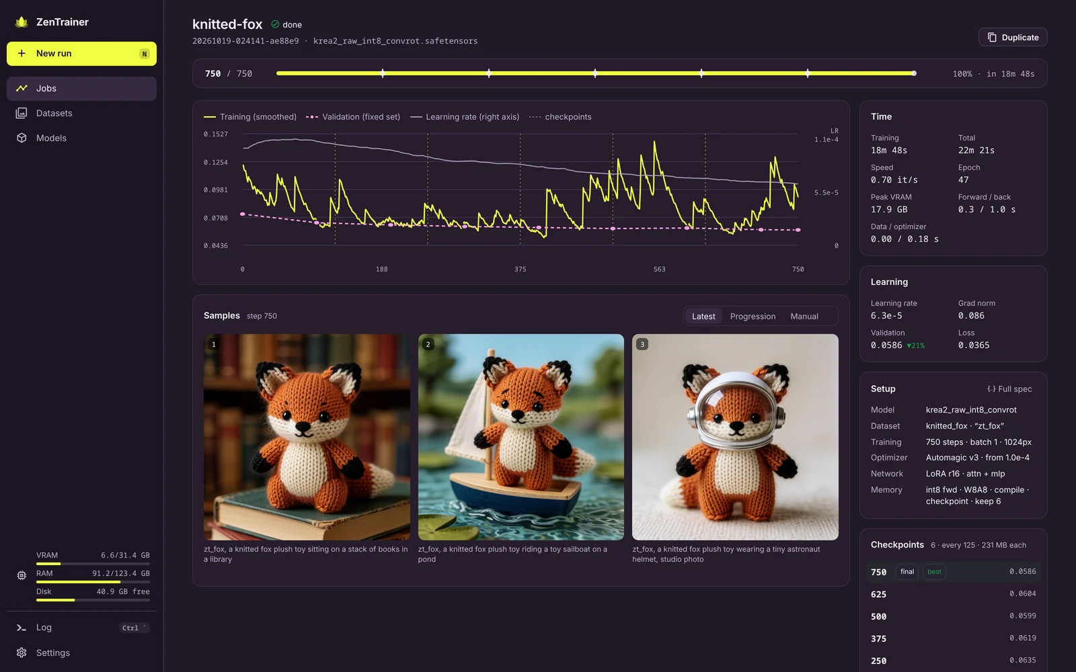Select checkpoint 500 row
Viewport: 1076px width, 672px height.
coord(953,616)
